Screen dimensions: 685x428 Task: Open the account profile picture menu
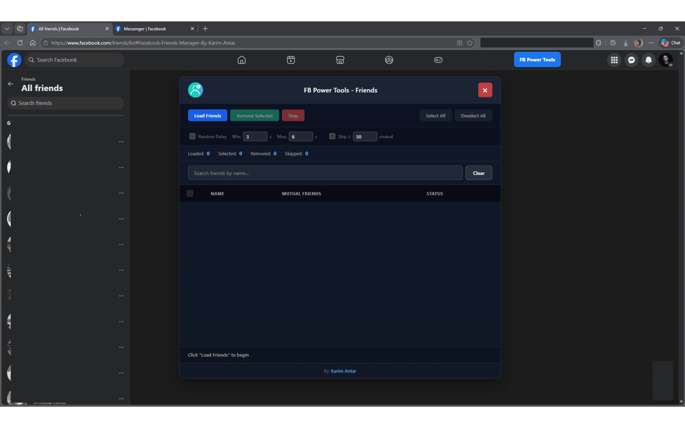click(x=666, y=60)
